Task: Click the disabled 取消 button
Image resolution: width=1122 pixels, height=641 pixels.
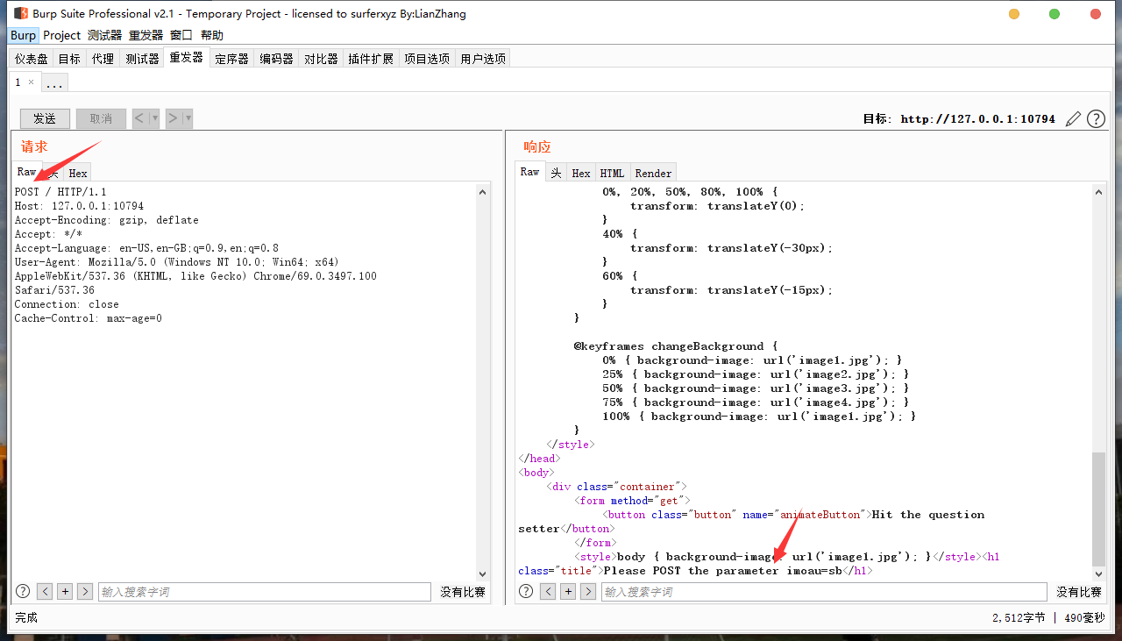Action: coord(99,118)
